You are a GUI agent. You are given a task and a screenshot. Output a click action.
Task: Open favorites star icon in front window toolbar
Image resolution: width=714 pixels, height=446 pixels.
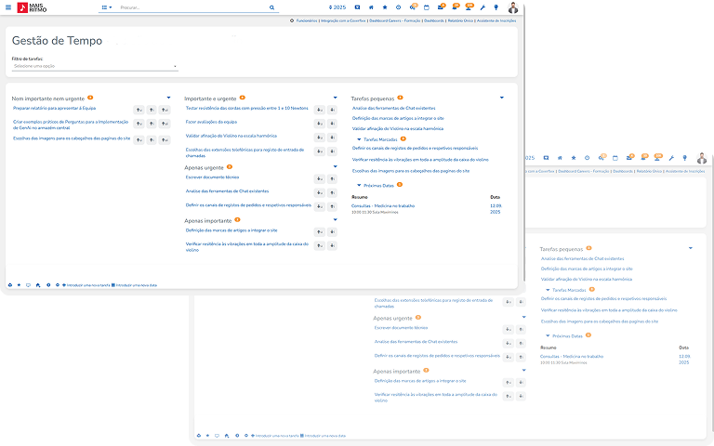coord(384,7)
